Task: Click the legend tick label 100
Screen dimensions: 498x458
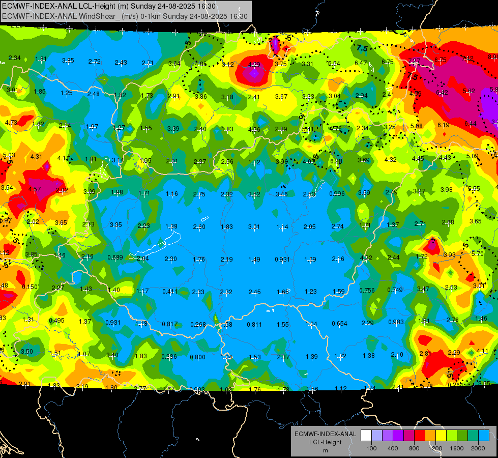Action: click(x=372, y=448)
